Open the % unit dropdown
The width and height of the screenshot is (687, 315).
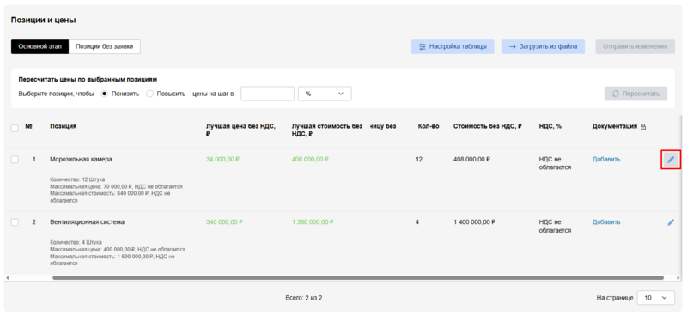[x=325, y=94]
